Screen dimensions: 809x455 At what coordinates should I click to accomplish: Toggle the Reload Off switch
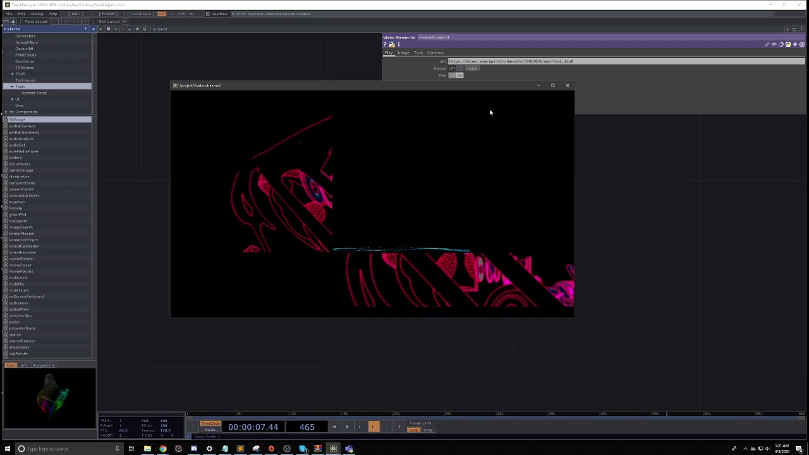[456, 68]
